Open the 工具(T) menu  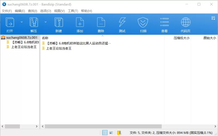coord(73,11)
